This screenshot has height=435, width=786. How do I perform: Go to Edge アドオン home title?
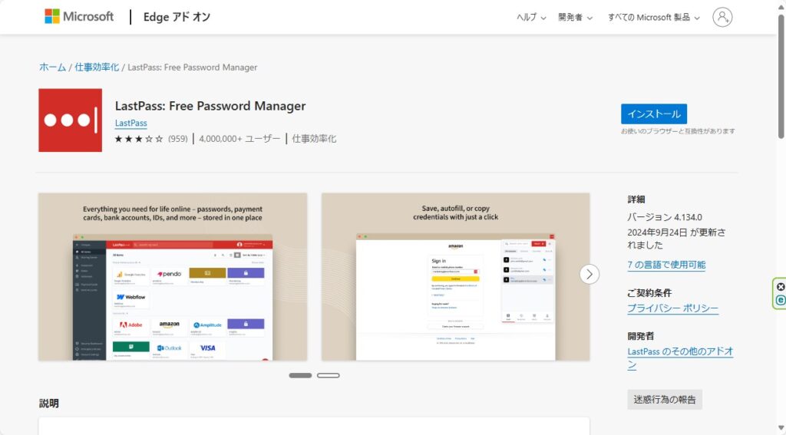[177, 17]
